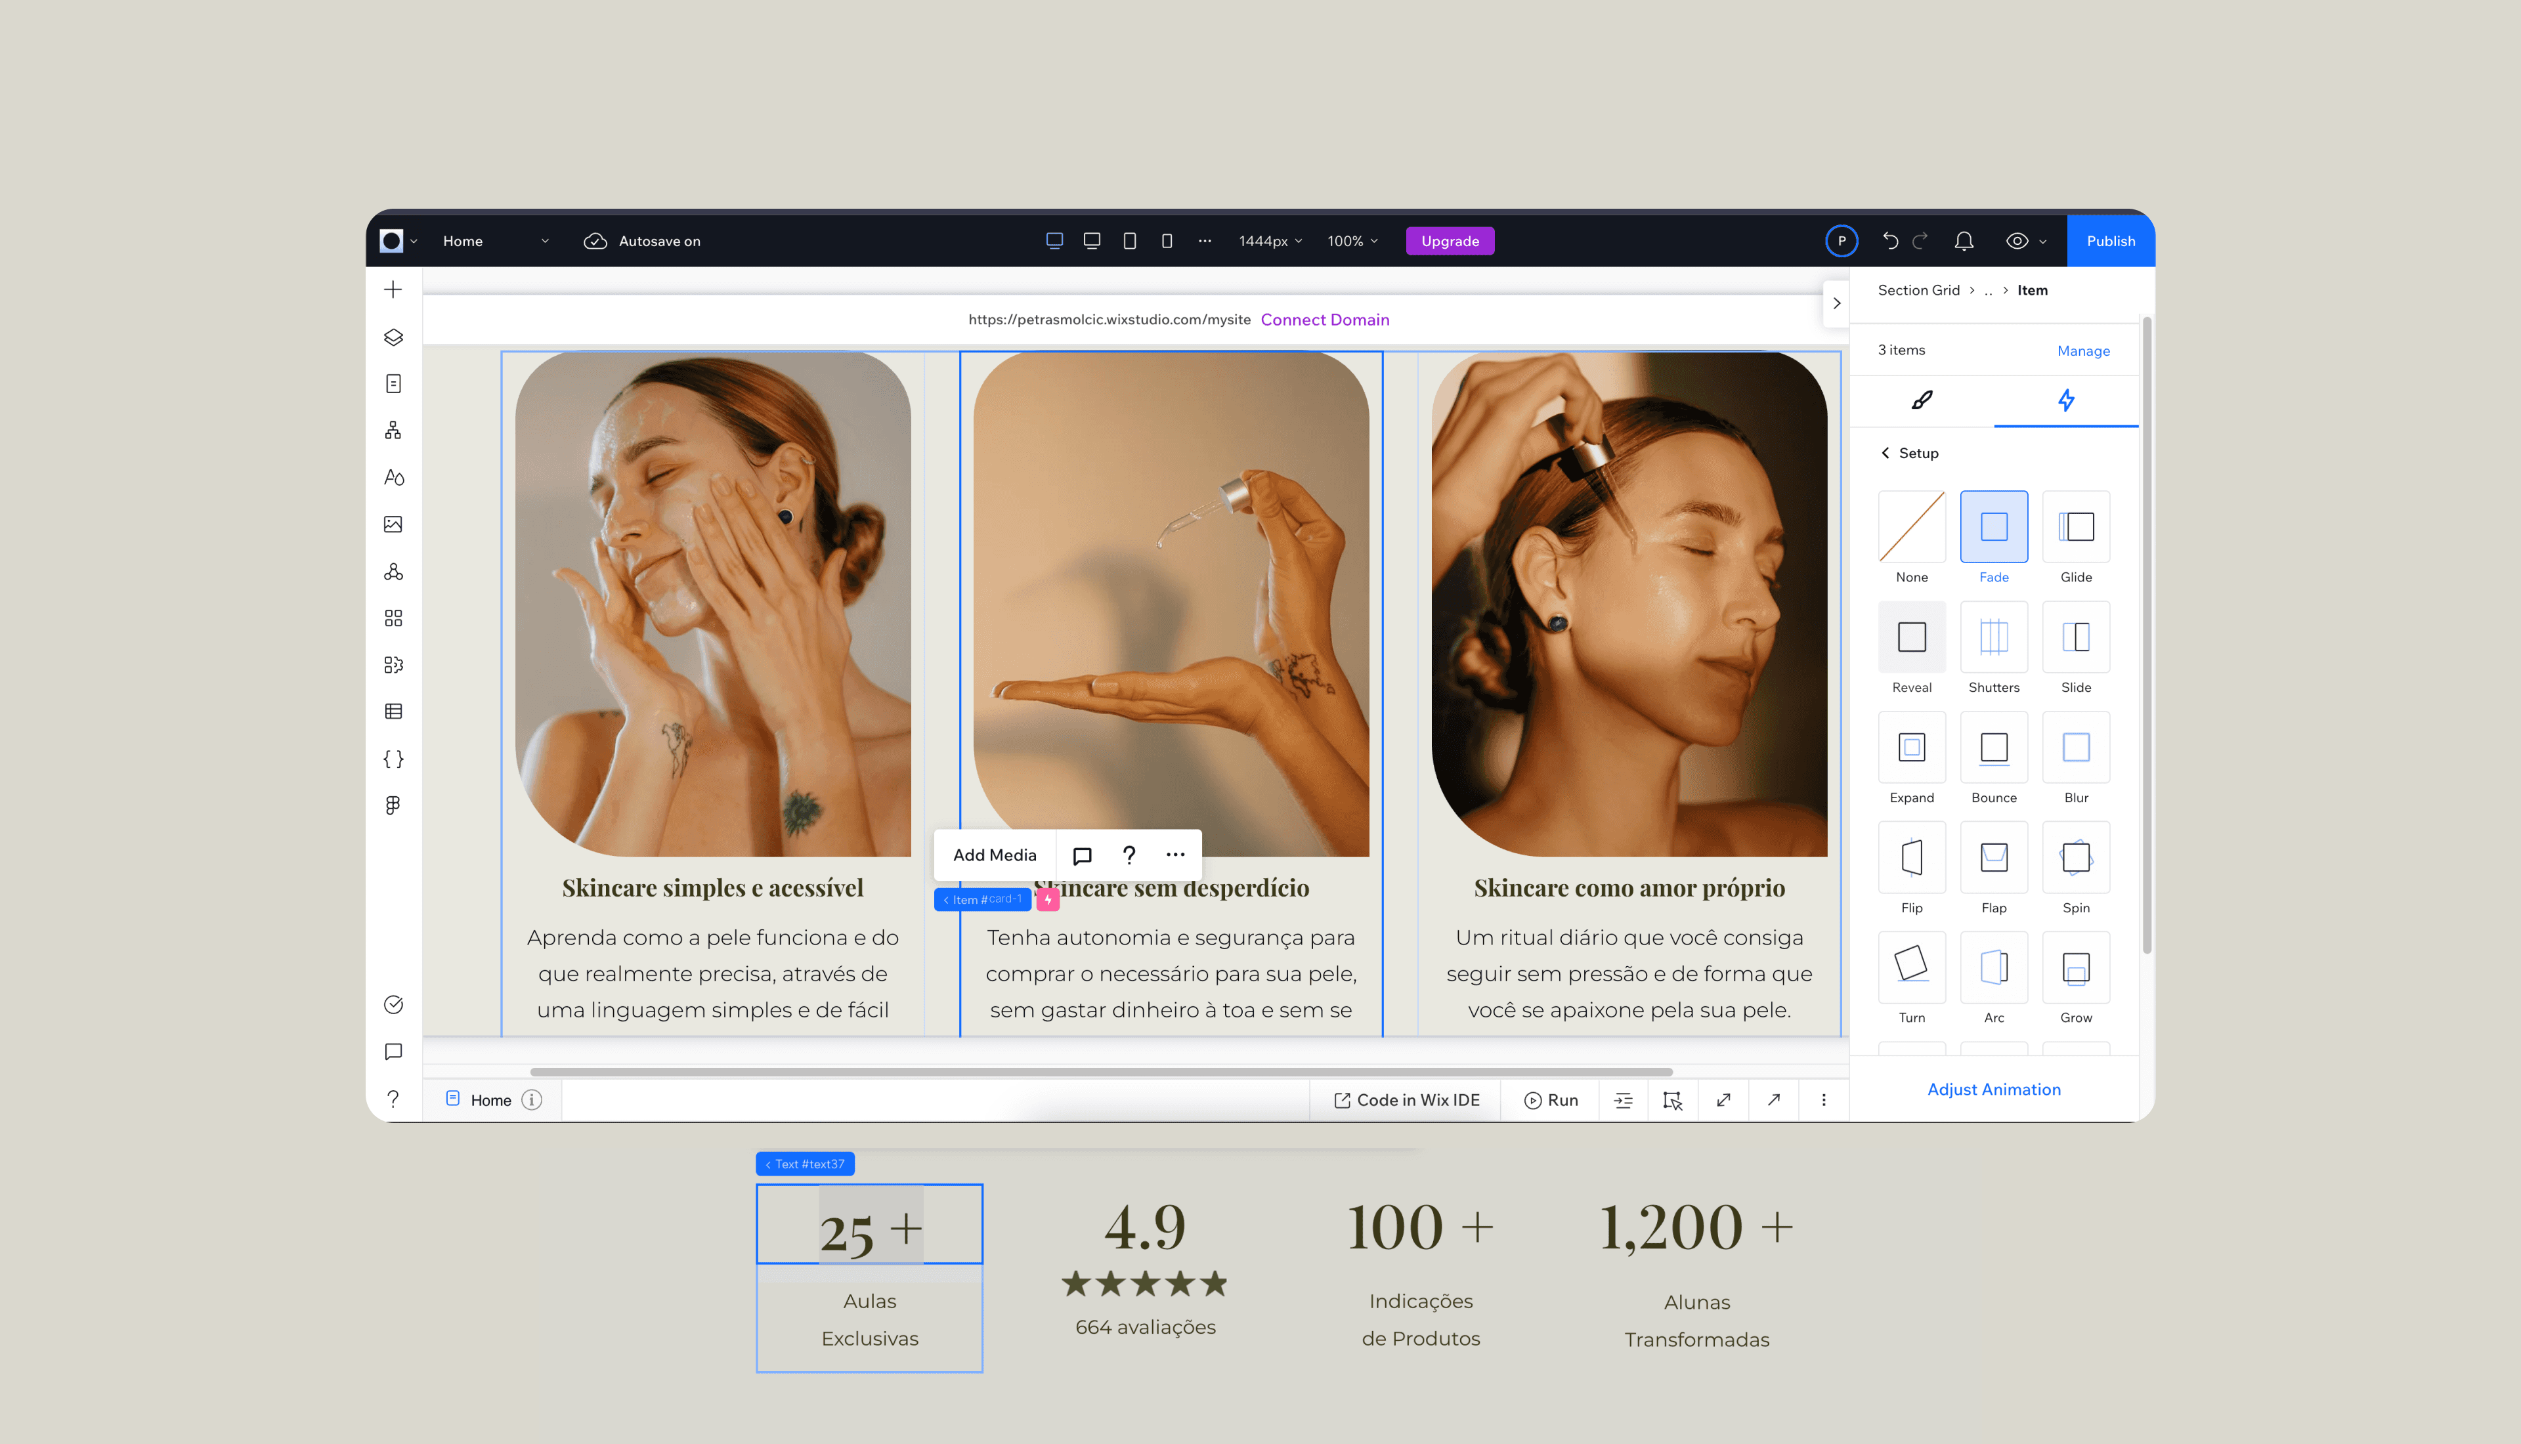
Task: Click the expand diagonal arrows icon
Action: (x=1723, y=1100)
